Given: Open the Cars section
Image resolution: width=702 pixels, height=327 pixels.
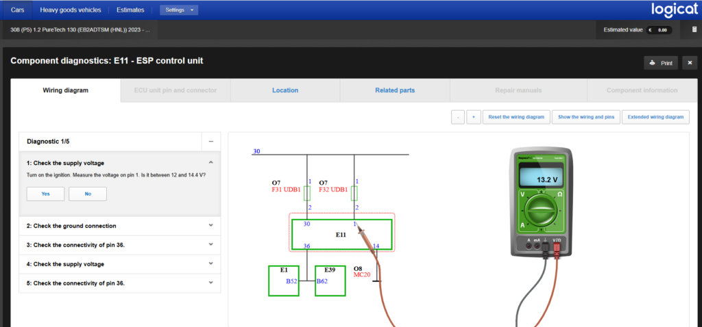Looking at the screenshot, I should coord(17,10).
